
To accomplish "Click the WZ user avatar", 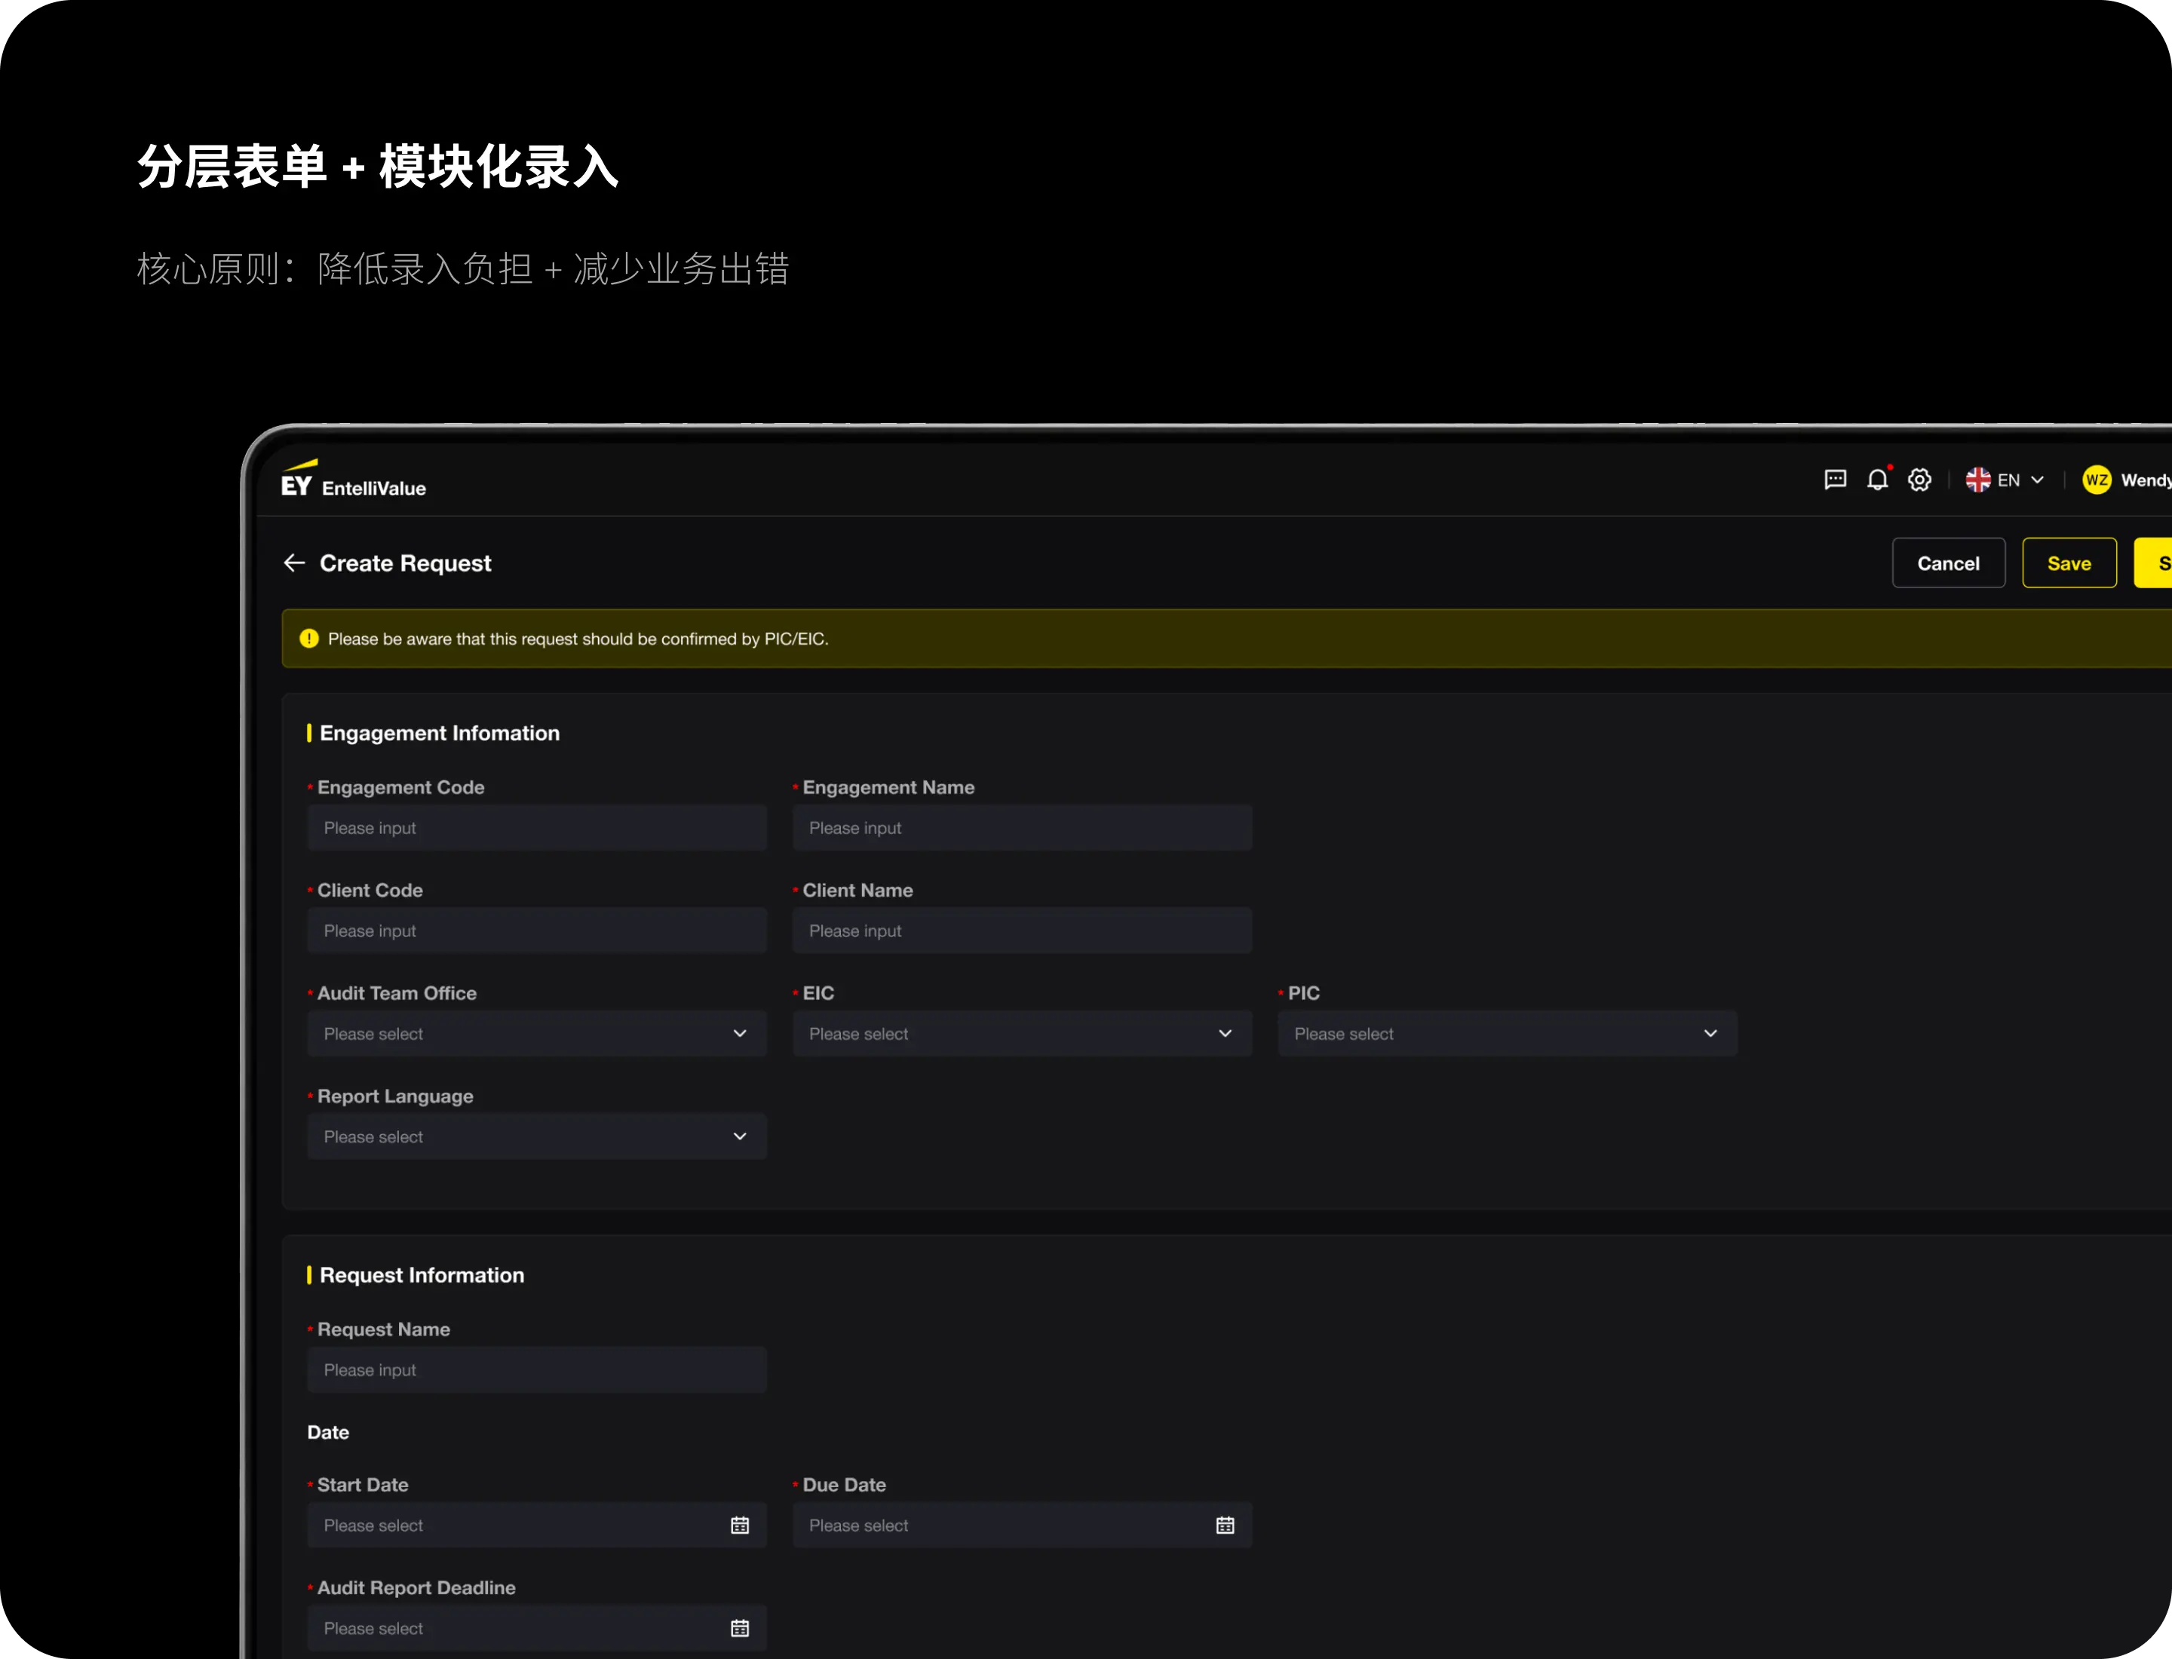I will [x=2097, y=480].
